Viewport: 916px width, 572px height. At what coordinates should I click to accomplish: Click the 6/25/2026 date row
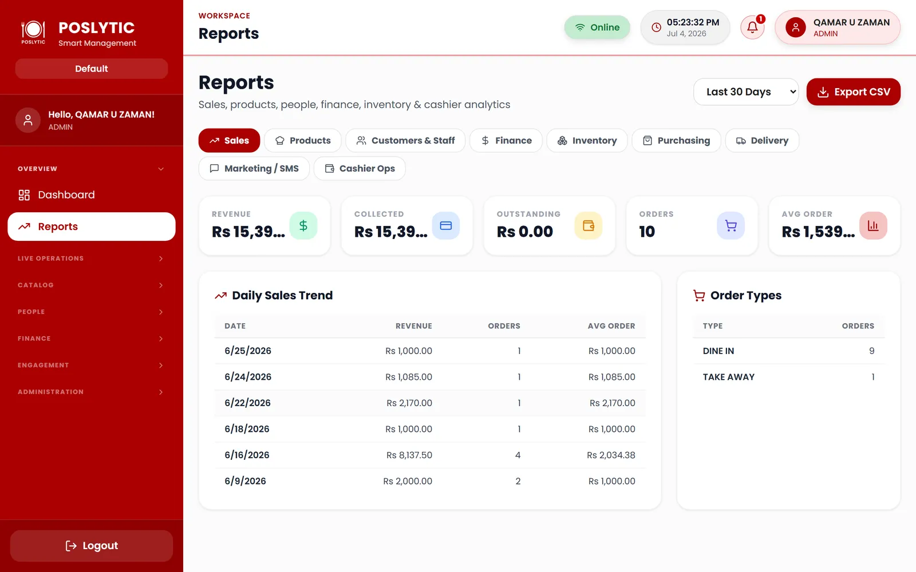[x=430, y=351]
